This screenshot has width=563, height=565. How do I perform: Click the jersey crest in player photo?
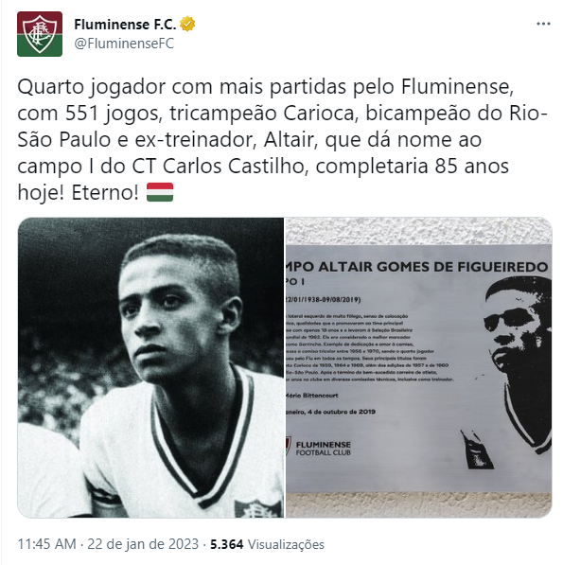pos(258,507)
